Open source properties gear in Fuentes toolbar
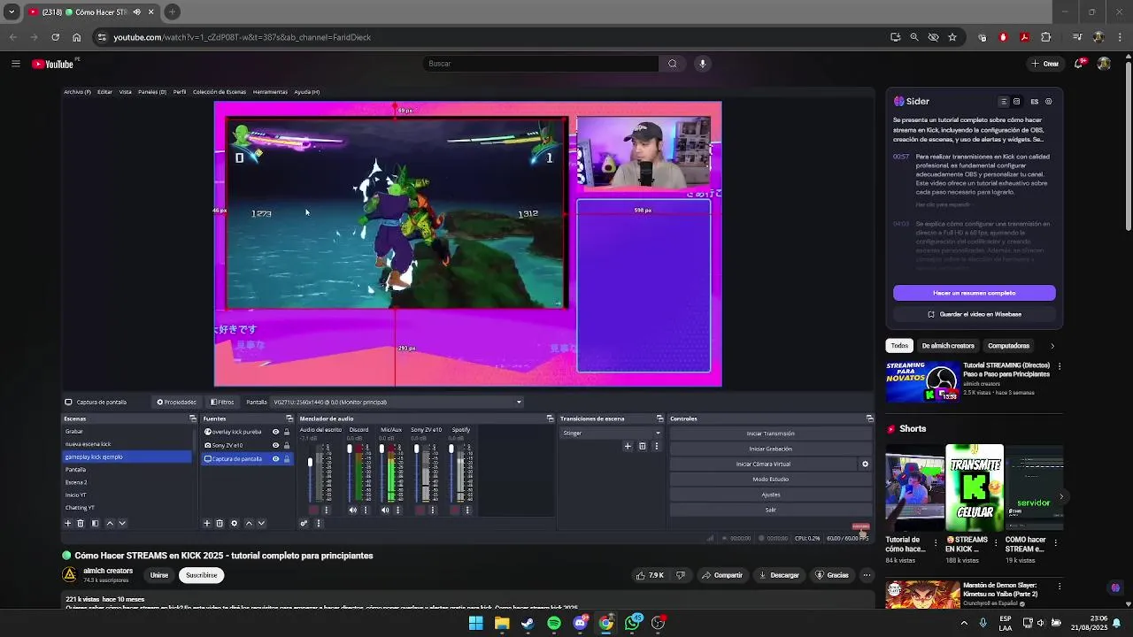Viewport: 1133px width, 637px height. pos(235,523)
